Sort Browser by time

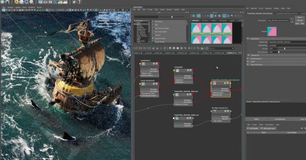[232, 16]
